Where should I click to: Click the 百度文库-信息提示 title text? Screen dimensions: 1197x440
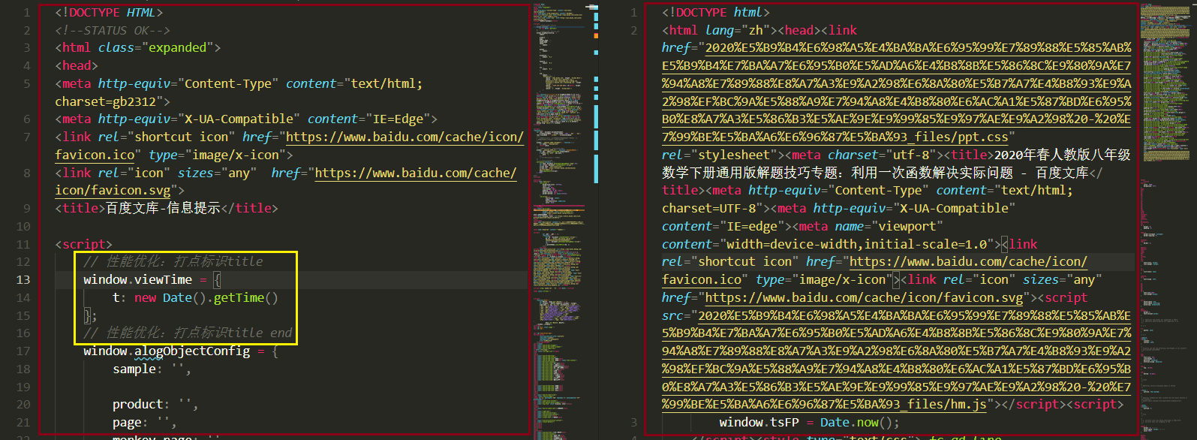[163, 208]
